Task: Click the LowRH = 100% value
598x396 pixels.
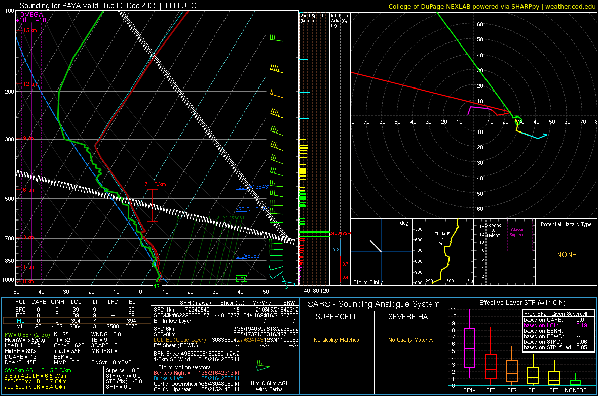Action: (x=22, y=345)
